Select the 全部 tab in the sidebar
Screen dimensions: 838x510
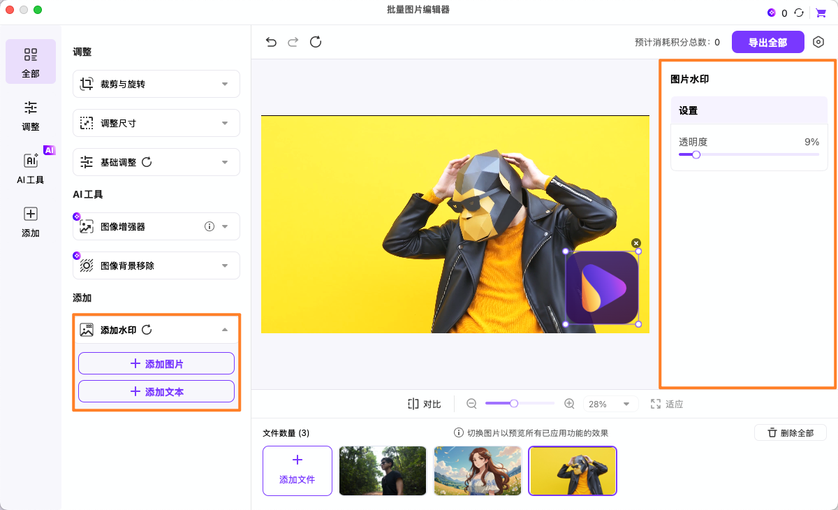[30, 61]
